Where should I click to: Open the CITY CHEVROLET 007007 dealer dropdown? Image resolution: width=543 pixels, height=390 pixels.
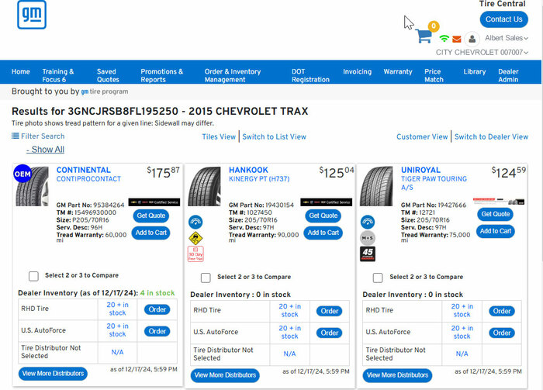click(482, 53)
